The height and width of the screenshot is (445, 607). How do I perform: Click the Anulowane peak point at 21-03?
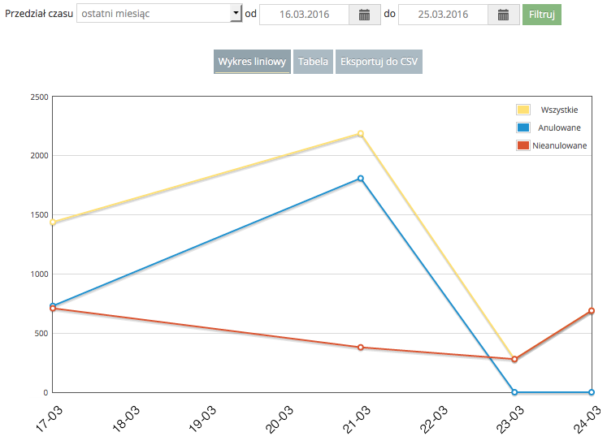(x=361, y=179)
